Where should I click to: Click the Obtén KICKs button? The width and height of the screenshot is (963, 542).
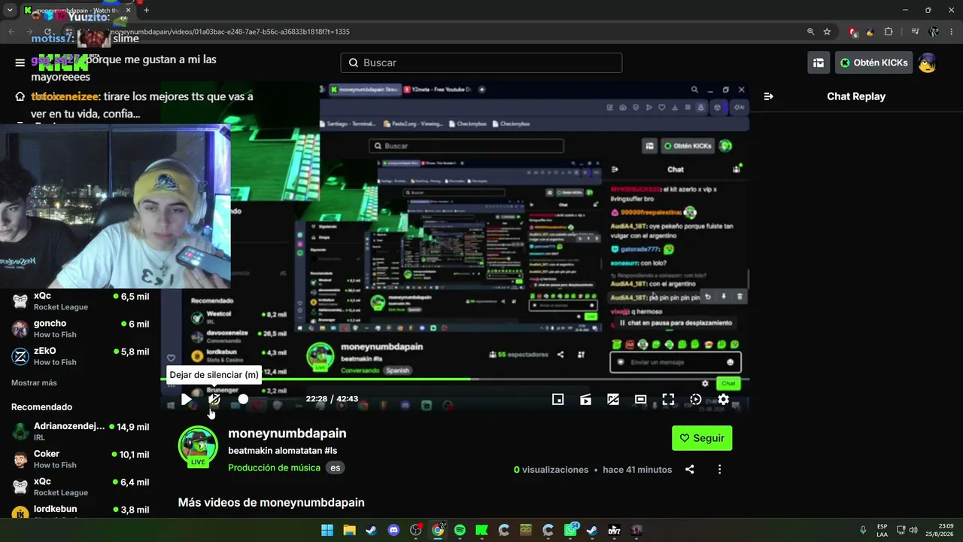[x=873, y=62]
